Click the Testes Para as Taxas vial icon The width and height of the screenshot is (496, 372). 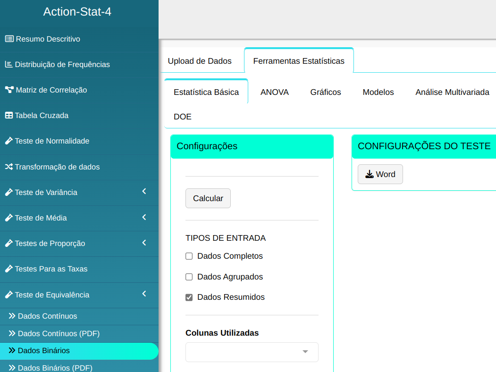tap(8, 269)
